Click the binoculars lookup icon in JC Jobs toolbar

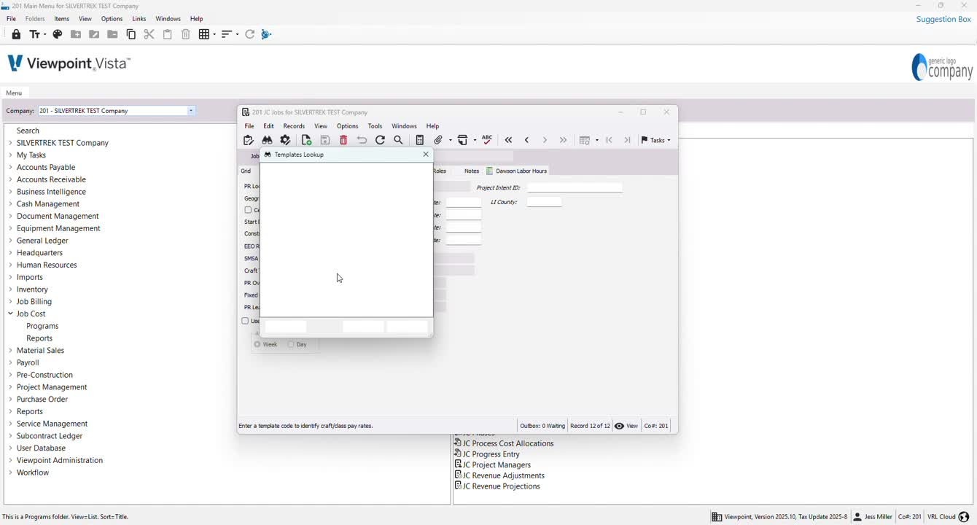pos(267,140)
